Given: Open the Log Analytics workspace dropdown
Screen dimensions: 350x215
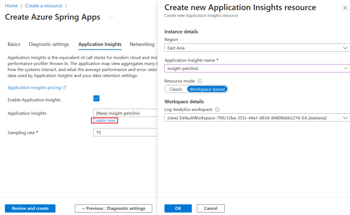Looking at the screenshot, I should [x=257, y=118].
